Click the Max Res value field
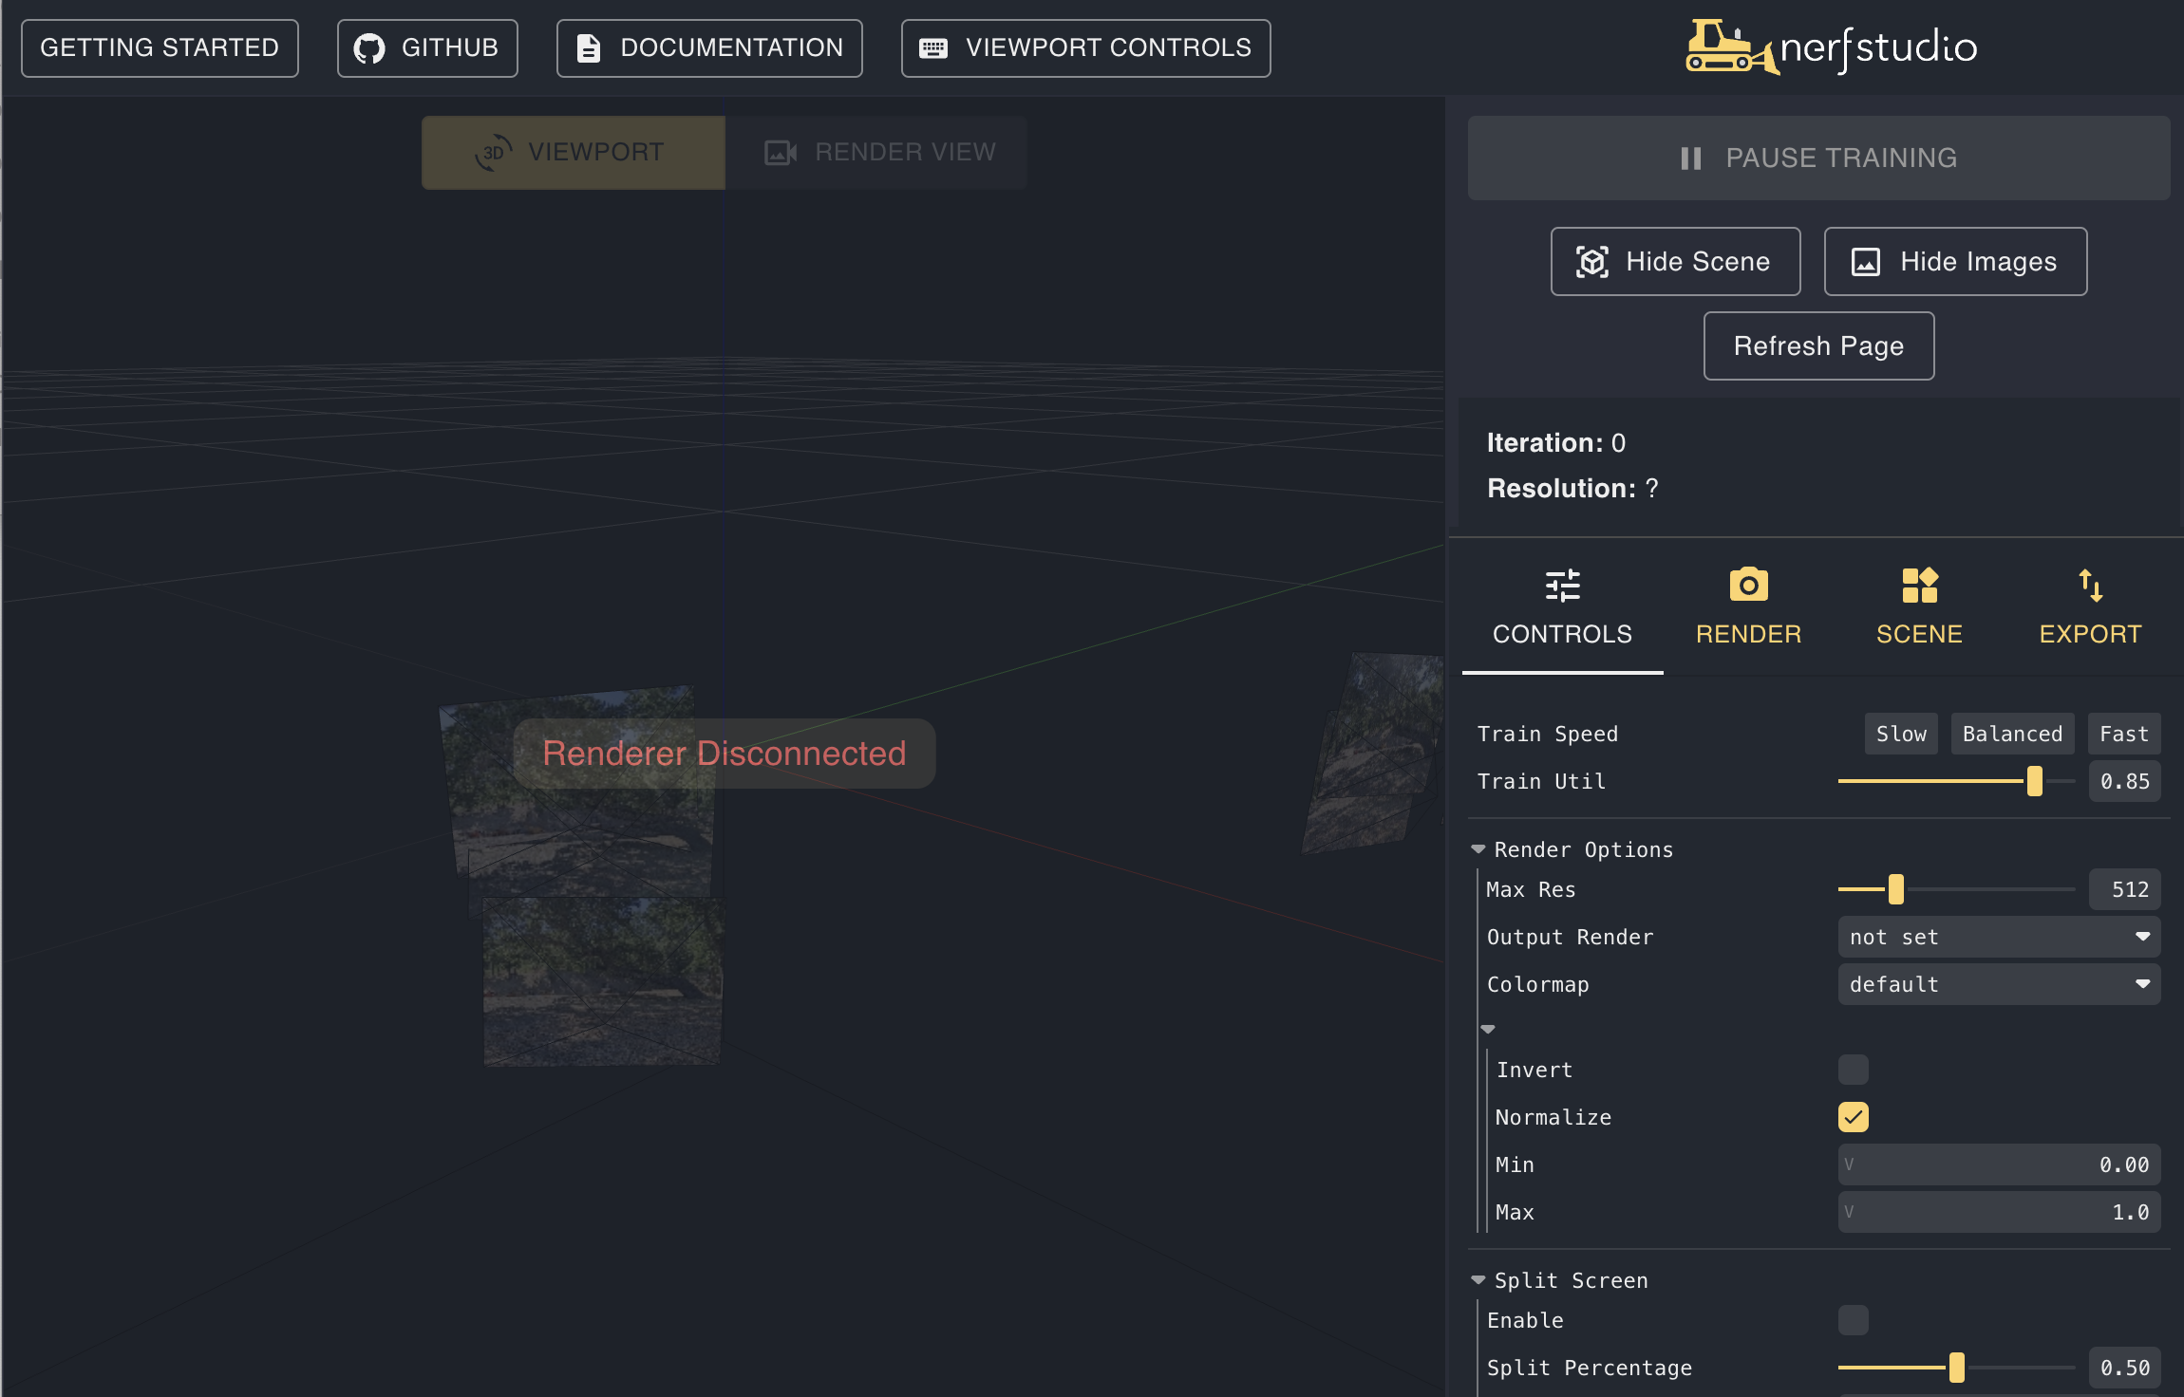This screenshot has height=1397, width=2184. click(x=2128, y=889)
